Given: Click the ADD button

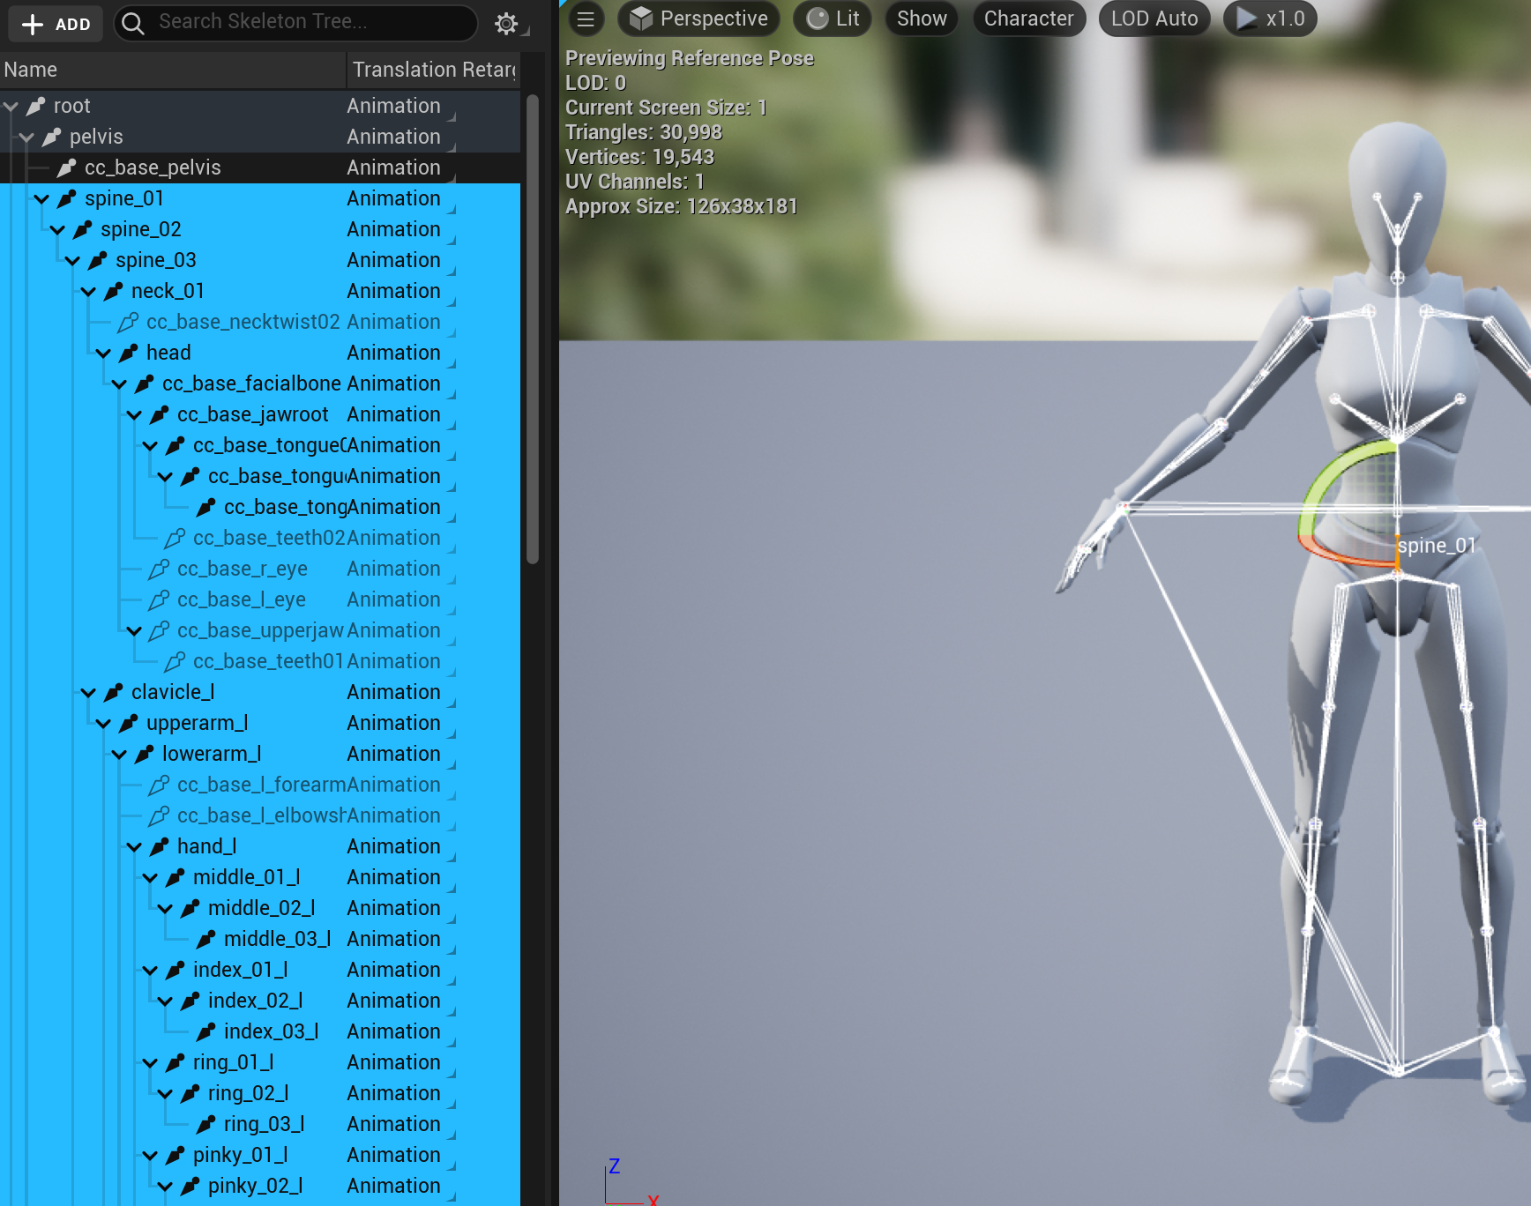Looking at the screenshot, I should click(x=56, y=24).
